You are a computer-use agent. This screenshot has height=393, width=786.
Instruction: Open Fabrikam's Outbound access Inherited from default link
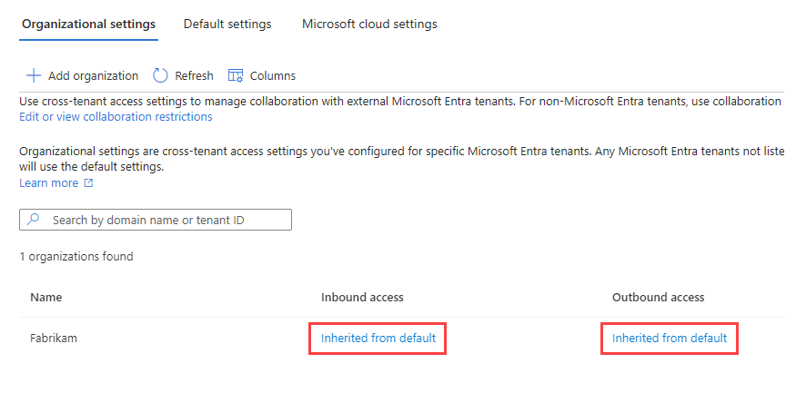tap(670, 339)
